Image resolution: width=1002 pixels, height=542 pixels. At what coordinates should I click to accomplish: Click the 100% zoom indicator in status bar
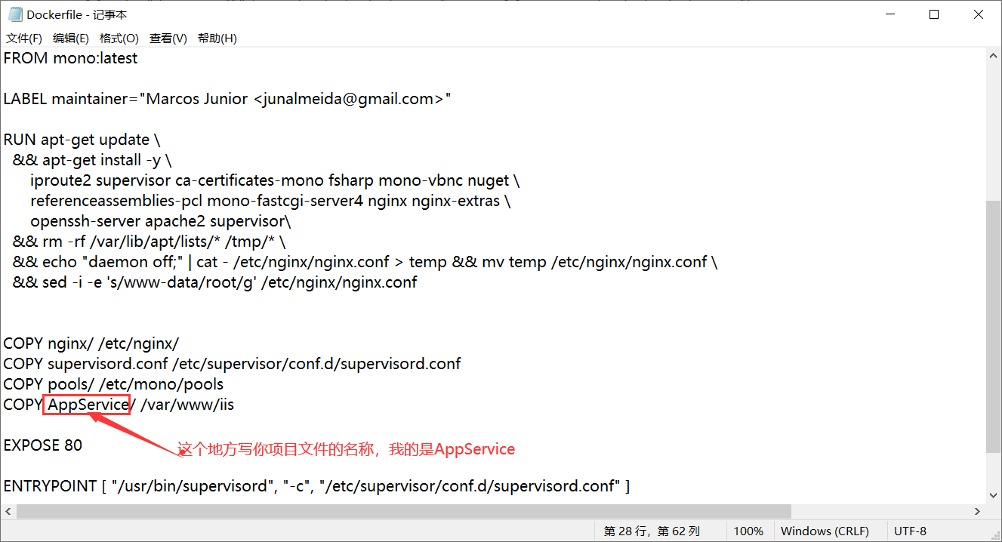click(749, 531)
